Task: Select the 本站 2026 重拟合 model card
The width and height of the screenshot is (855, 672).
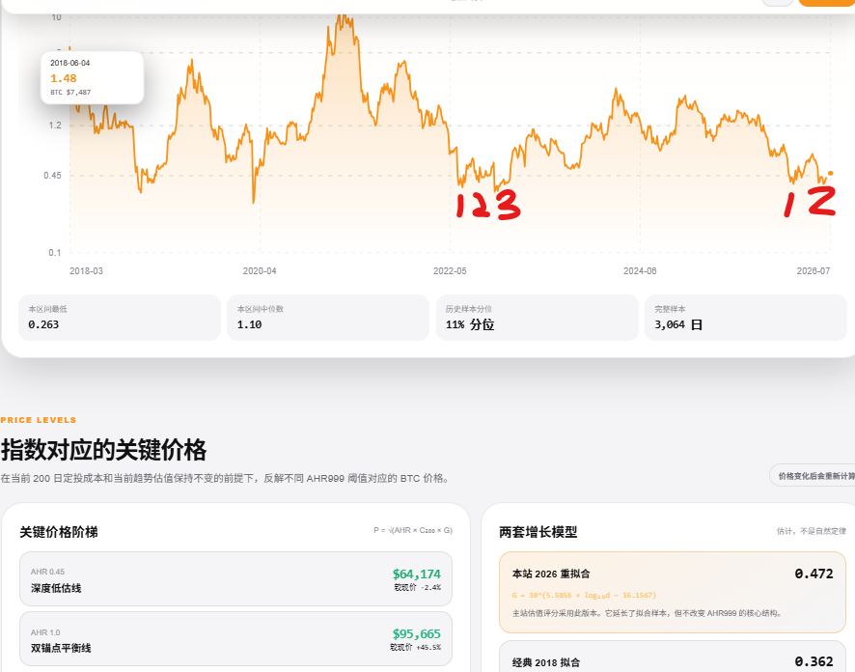Action: pyautogui.click(x=673, y=593)
